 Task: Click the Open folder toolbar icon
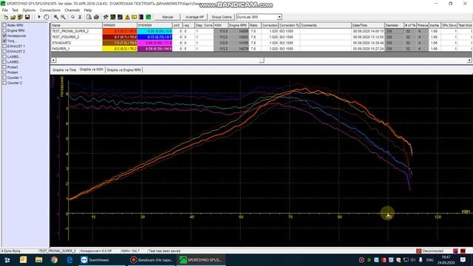tap(13, 17)
